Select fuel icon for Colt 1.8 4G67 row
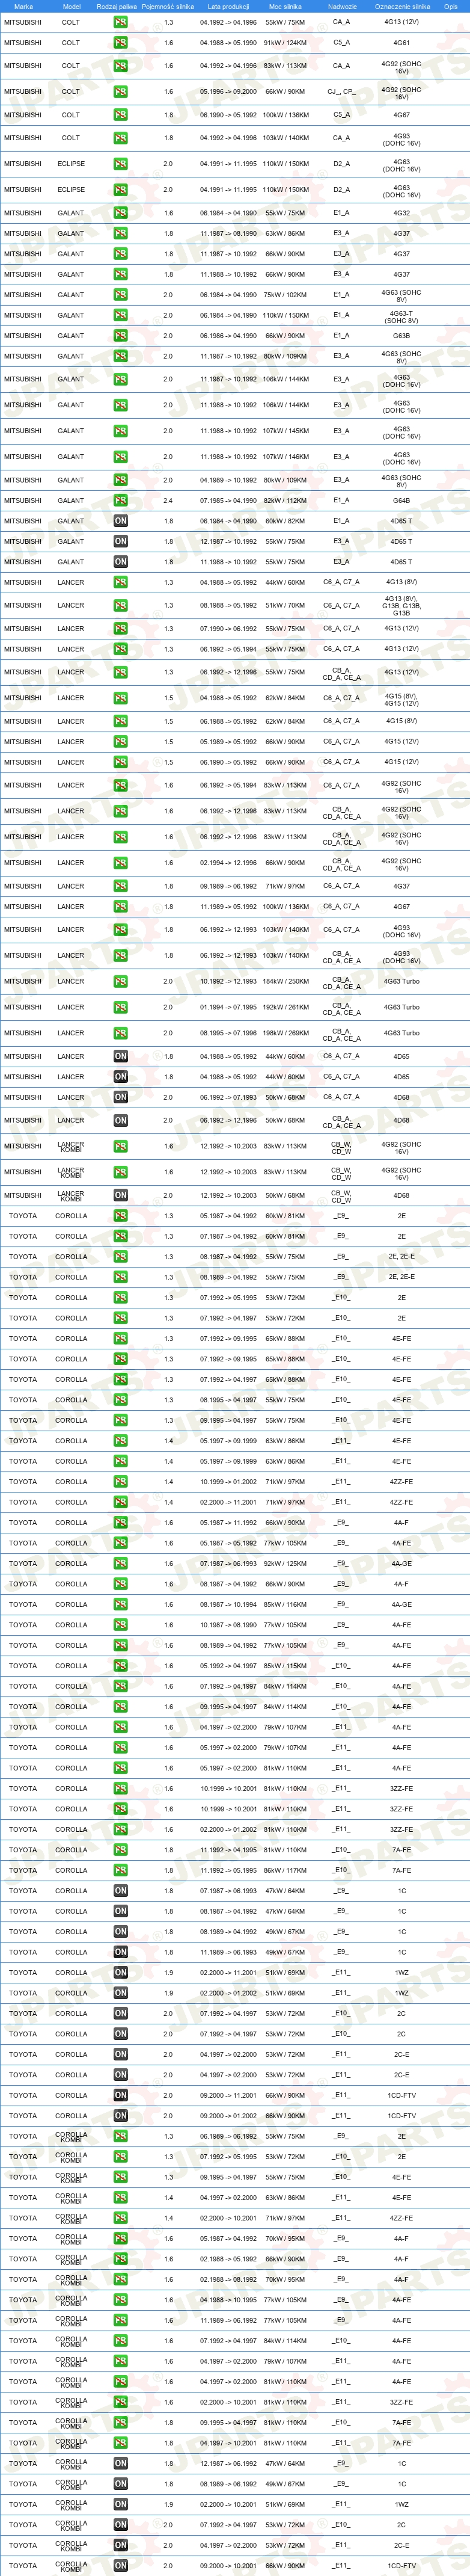 120,115
